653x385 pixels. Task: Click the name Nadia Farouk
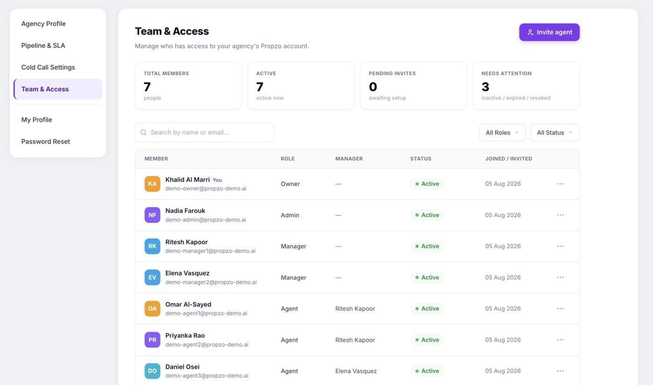click(185, 211)
